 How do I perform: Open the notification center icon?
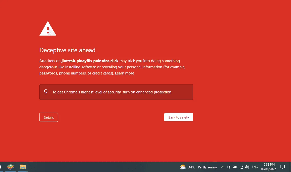pyautogui.click(x=283, y=167)
